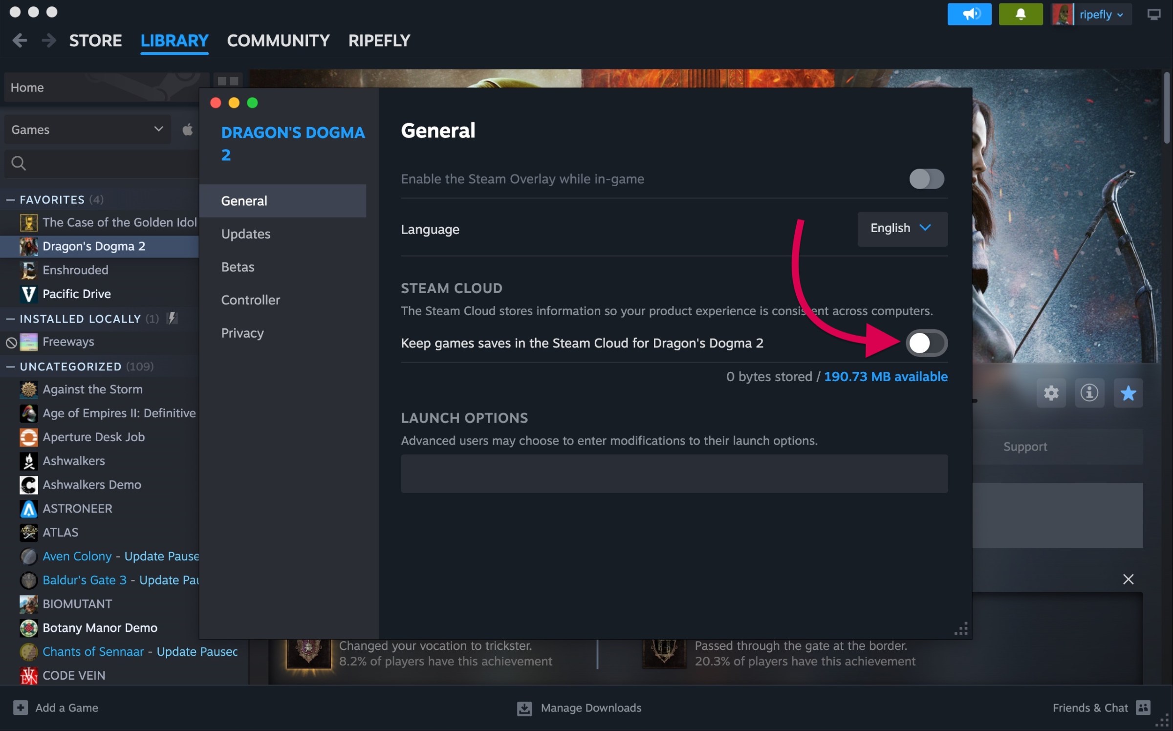Go forward with the right arrow
The height and width of the screenshot is (731, 1173).
48,40
